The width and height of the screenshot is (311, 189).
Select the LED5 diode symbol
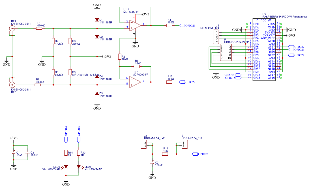(66, 167)
